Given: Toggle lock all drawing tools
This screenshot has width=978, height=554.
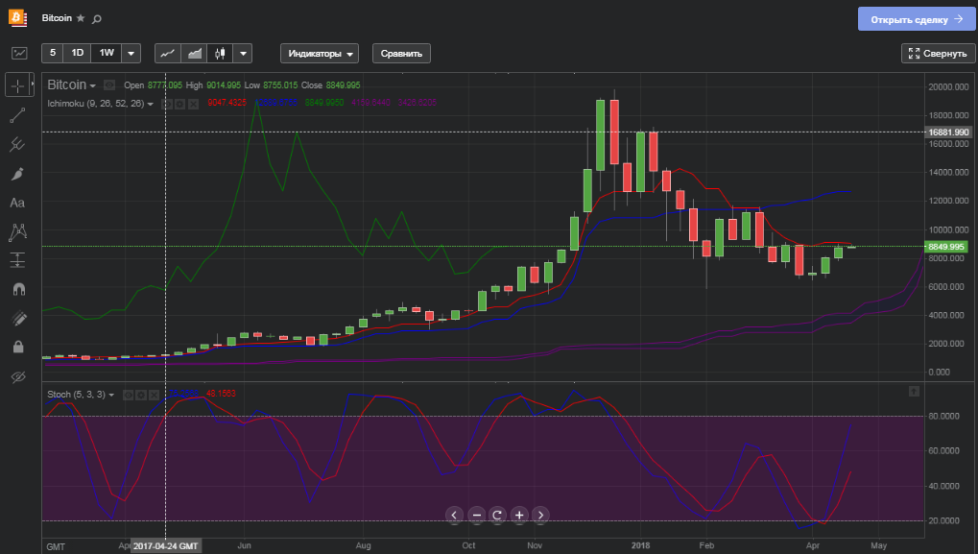Looking at the screenshot, I should (17, 347).
